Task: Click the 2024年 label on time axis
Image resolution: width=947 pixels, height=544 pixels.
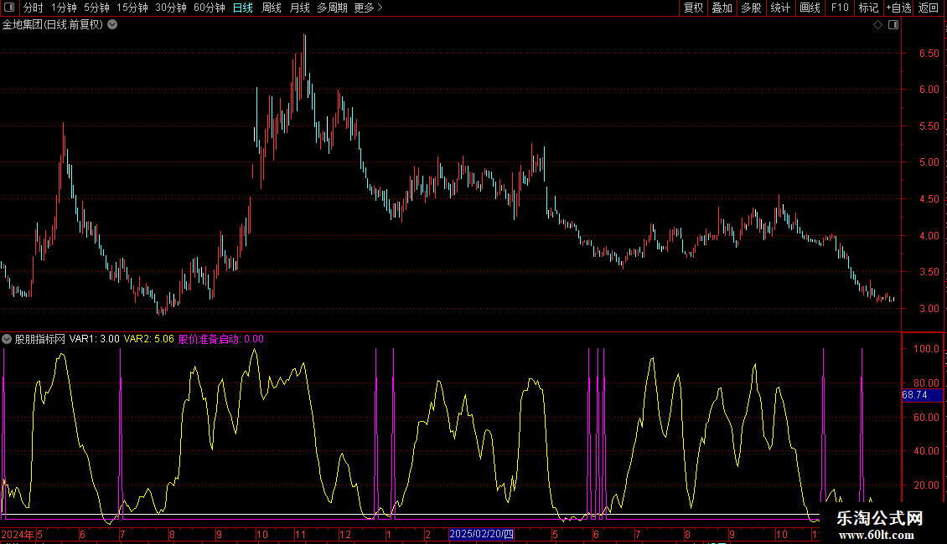Action: click(x=18, y=534)
